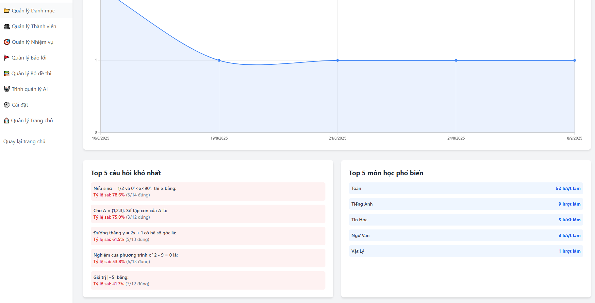Click the chart data point at 19/8/2025

219,60
